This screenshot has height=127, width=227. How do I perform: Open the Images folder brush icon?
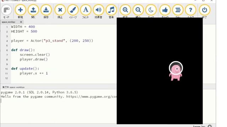click(x=73, y=10)
